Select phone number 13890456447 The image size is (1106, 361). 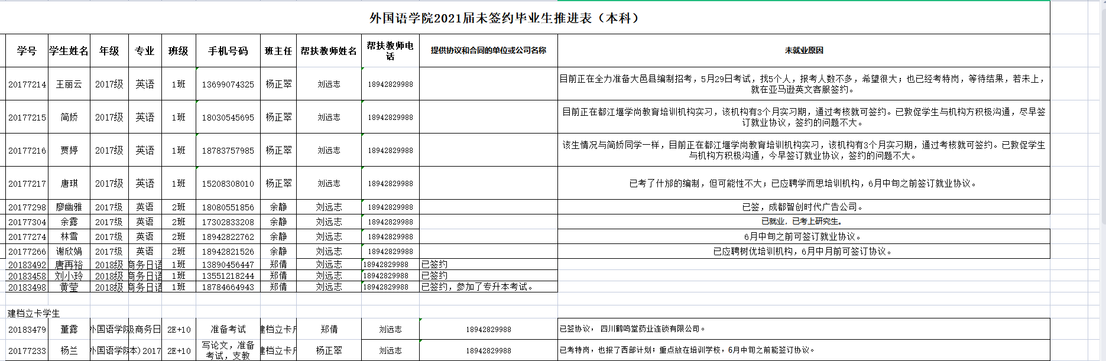(228, 265)
